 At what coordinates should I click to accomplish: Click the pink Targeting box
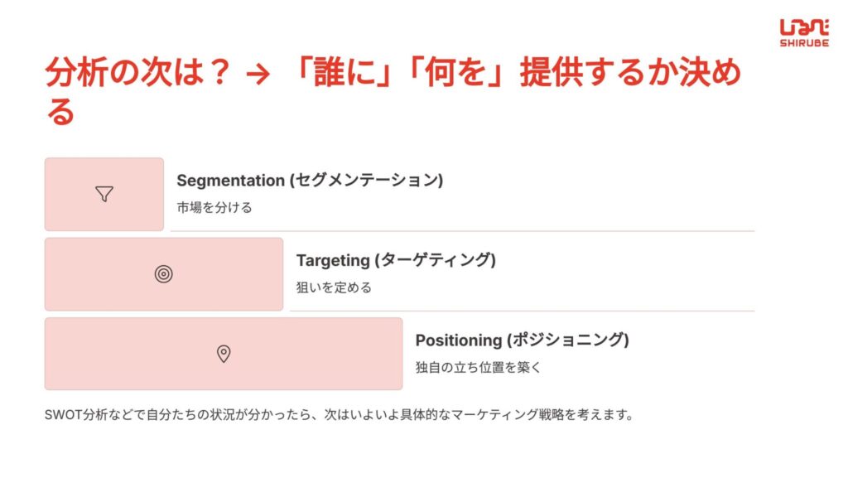point(164,274)
